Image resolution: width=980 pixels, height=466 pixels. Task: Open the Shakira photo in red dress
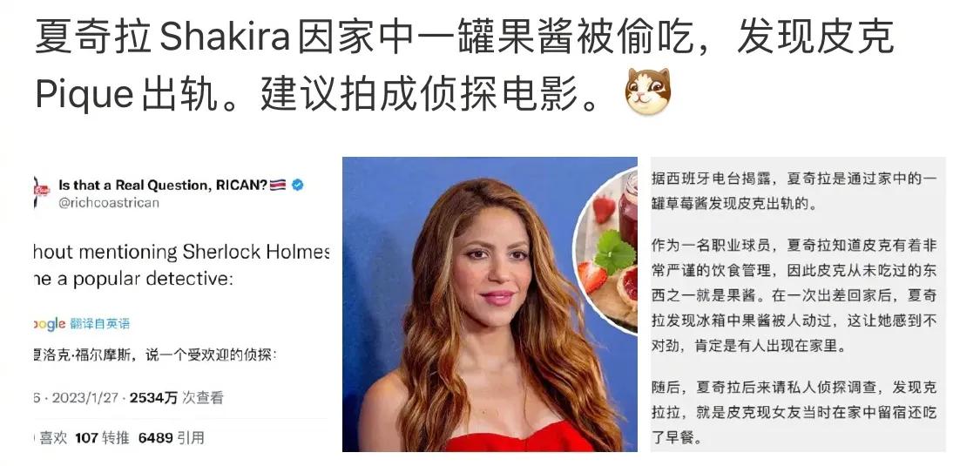click(x=490, y=304)
